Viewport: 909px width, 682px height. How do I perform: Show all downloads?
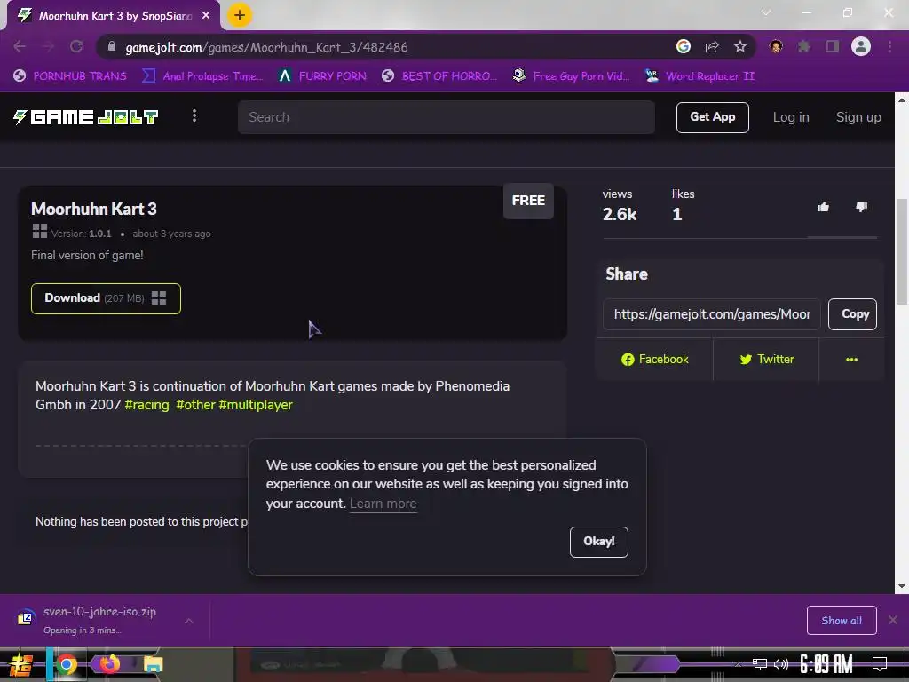tap(842, 621)
